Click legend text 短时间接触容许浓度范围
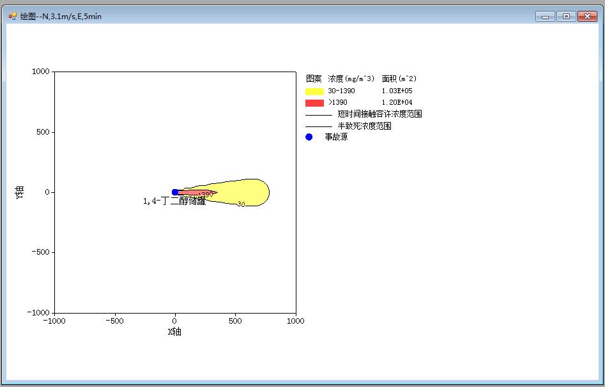This screenshot has width=605, height=387. tap(379, 114)
